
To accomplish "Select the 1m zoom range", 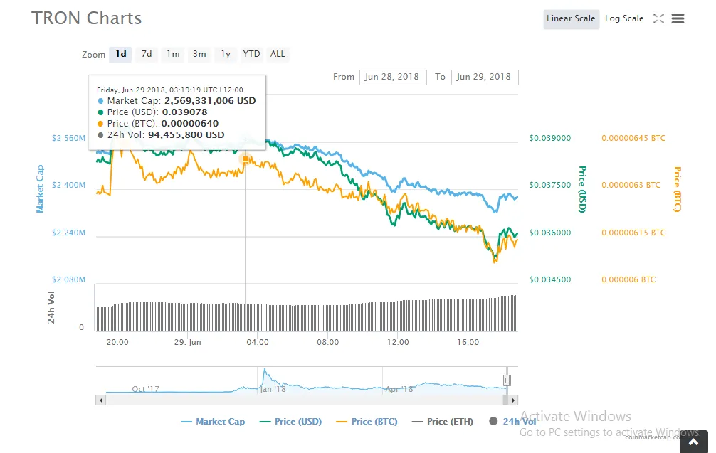I will pos(173,54).
